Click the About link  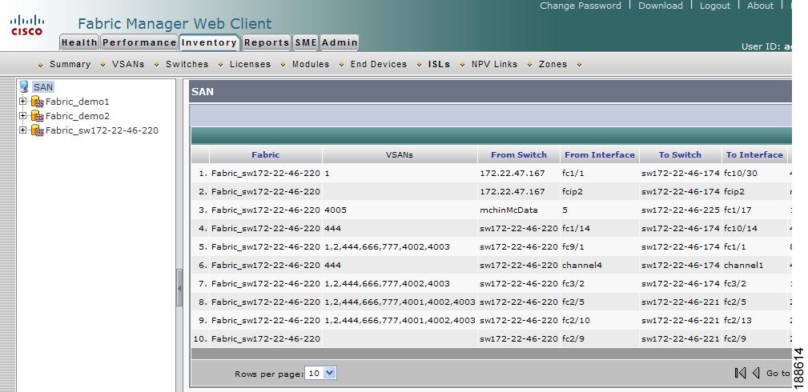[x=760, y=6]
